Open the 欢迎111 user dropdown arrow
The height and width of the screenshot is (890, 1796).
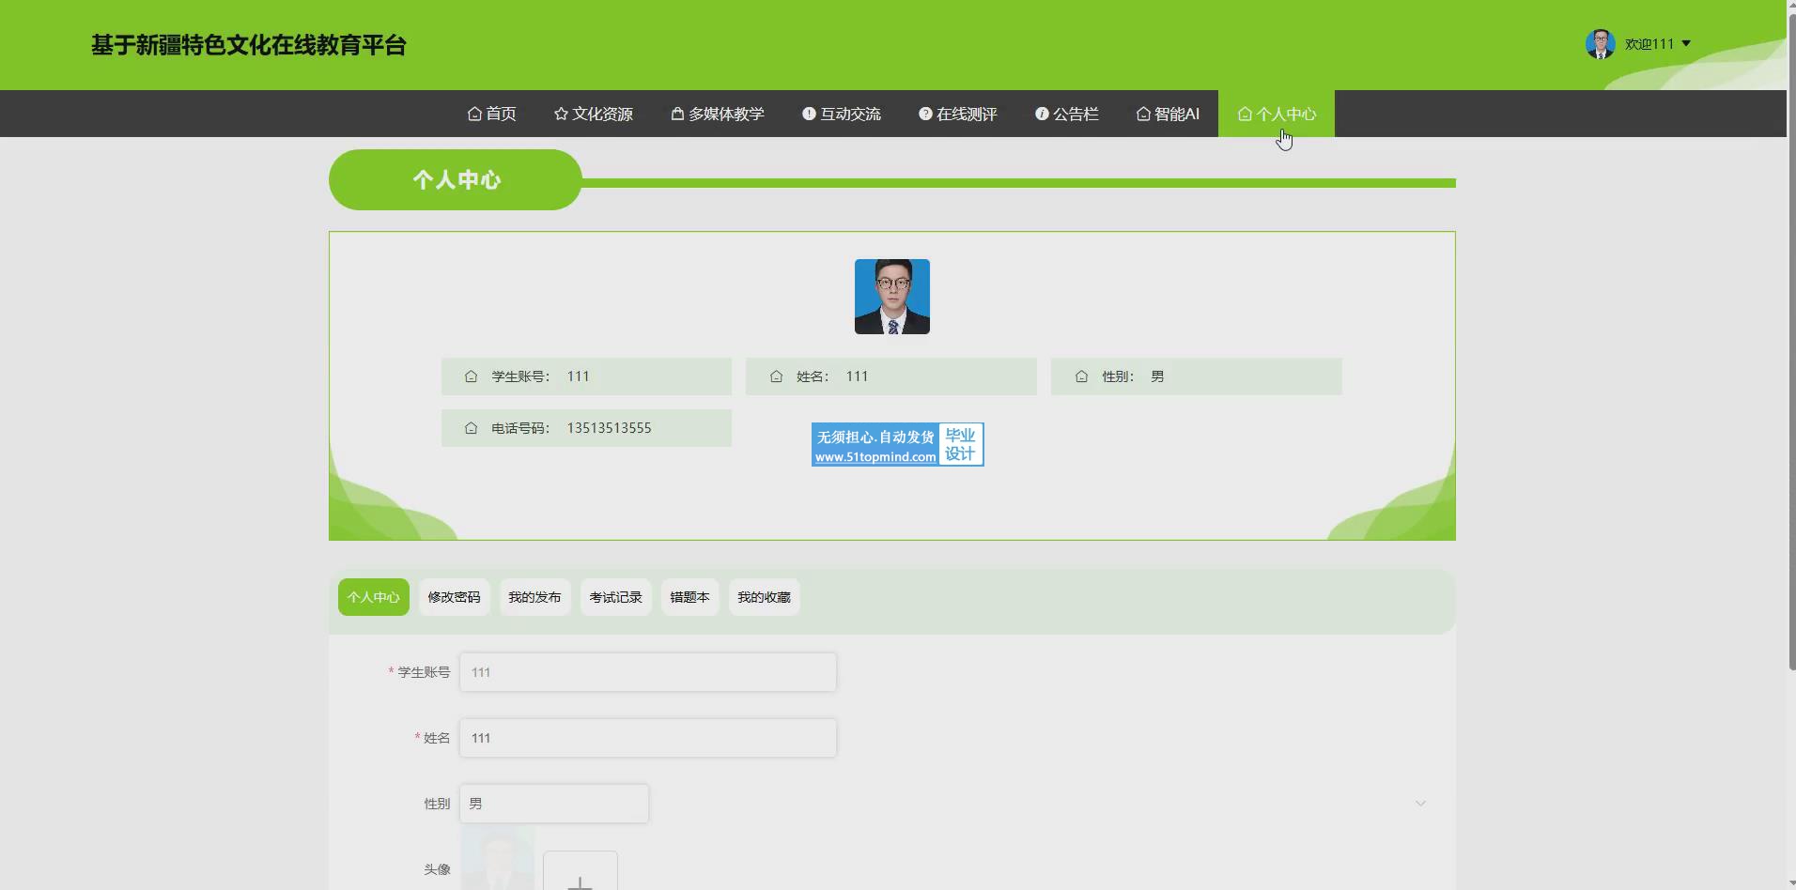tap(1686, 44)
